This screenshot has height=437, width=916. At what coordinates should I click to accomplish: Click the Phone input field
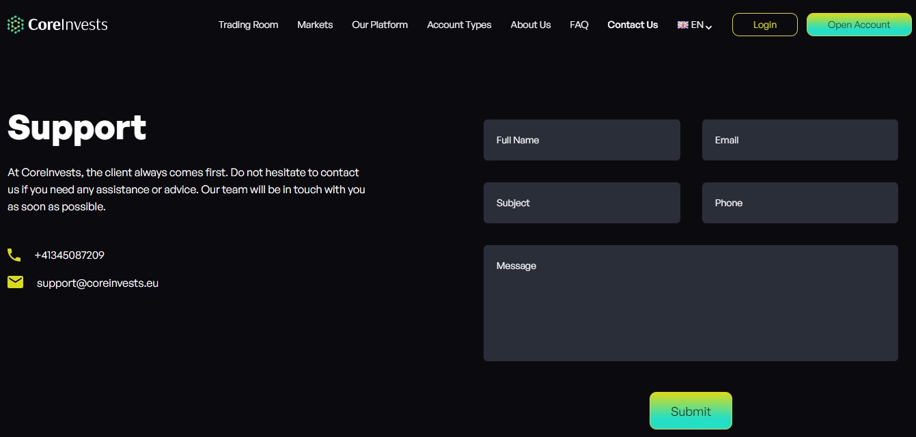pos(799,203)
